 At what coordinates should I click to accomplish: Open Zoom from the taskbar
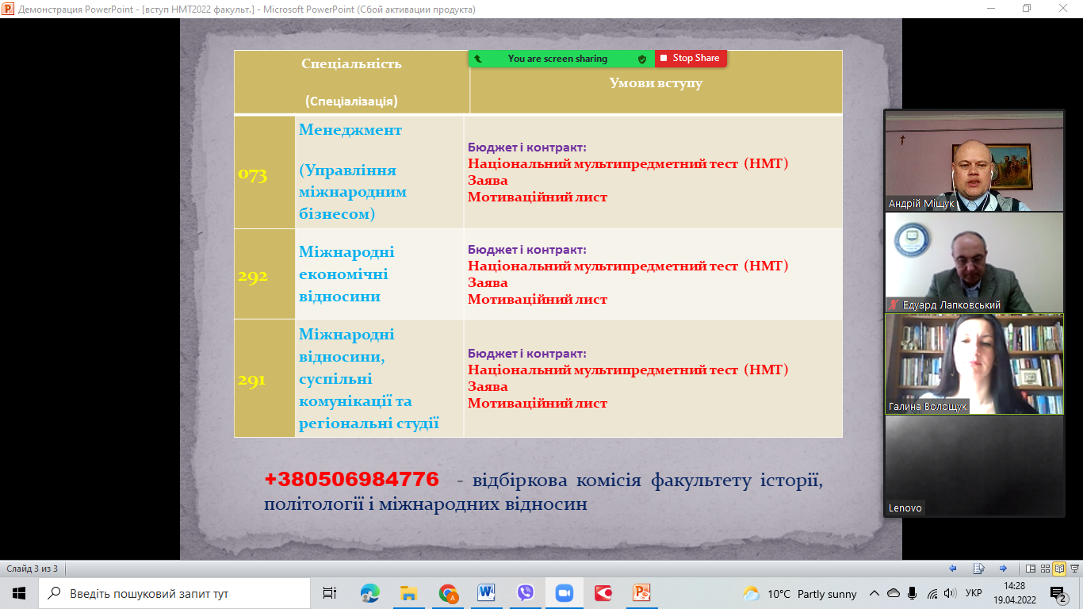pyautogui.click(x=564, y=593)
